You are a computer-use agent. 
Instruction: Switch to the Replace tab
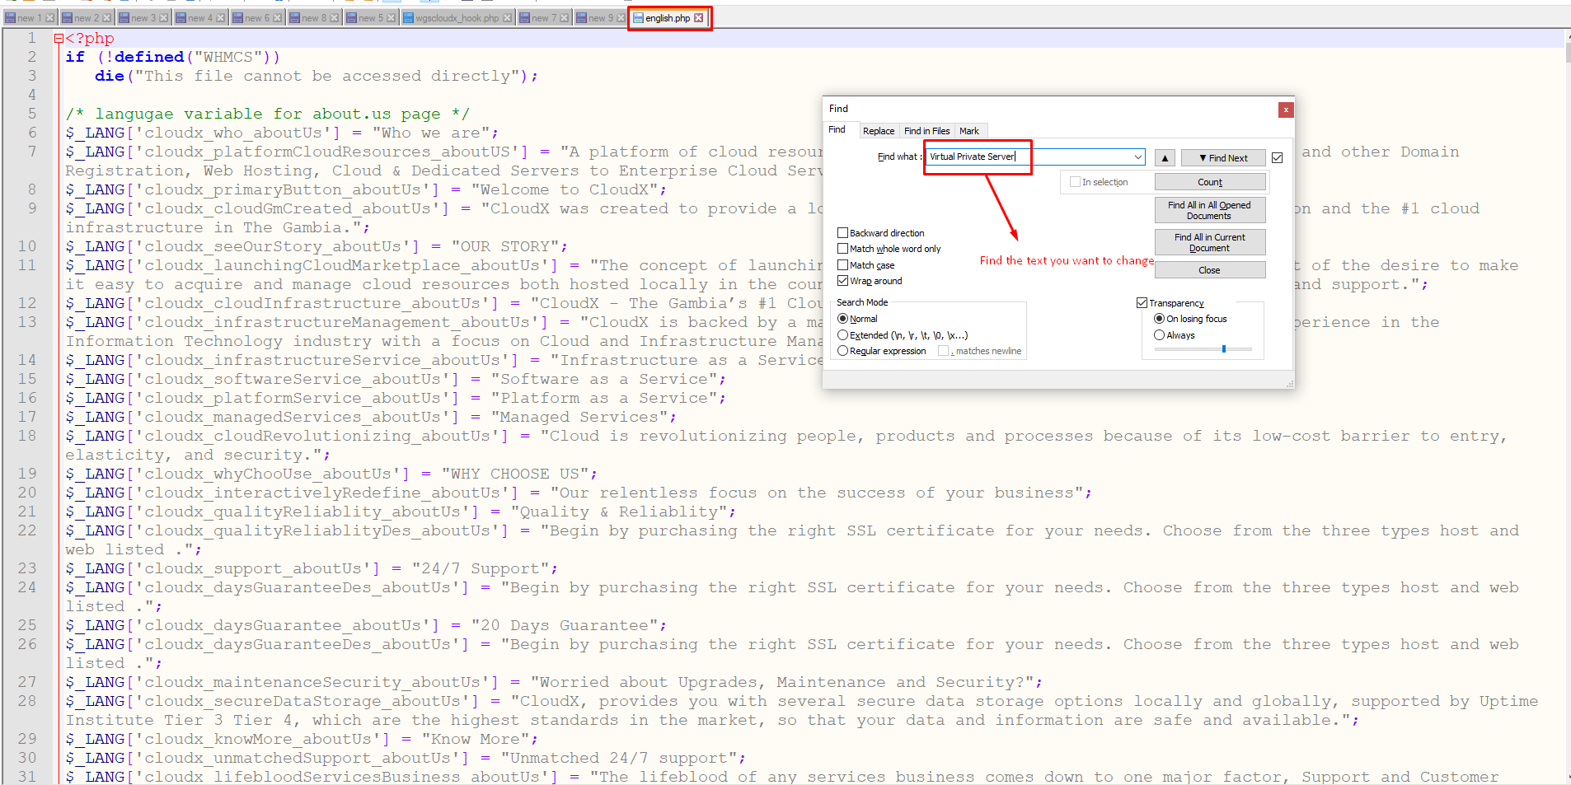[878, 131]
